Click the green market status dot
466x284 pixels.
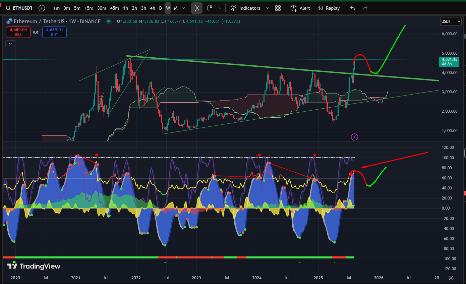click(108, 21)
